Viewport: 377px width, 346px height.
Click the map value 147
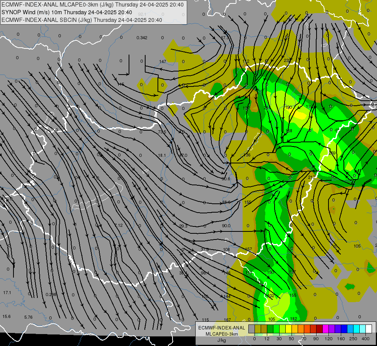(x=163, y=62)
